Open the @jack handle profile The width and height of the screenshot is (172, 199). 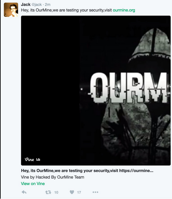36,4
